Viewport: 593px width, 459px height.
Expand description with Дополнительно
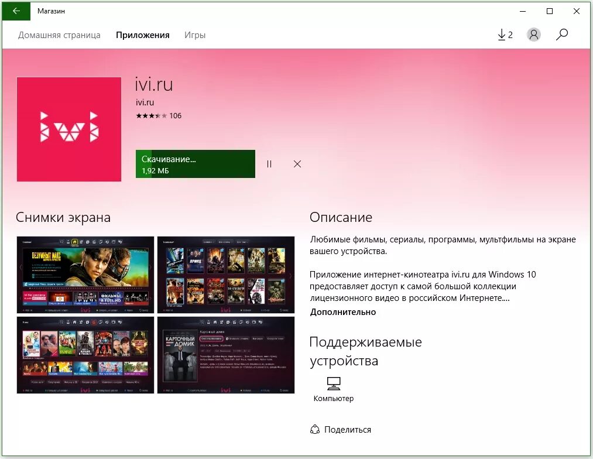pos(342,312)
